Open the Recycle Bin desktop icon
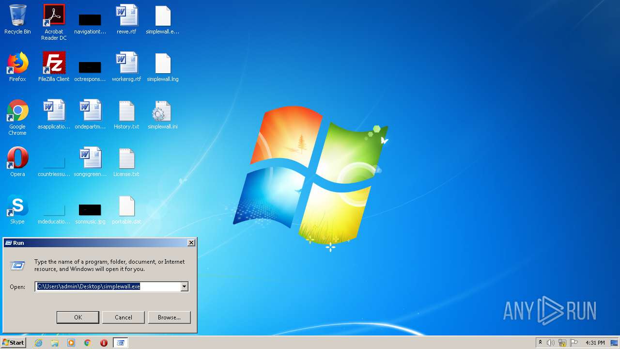Viewport: 620px width, 349px height. click(x=17, y=19)
